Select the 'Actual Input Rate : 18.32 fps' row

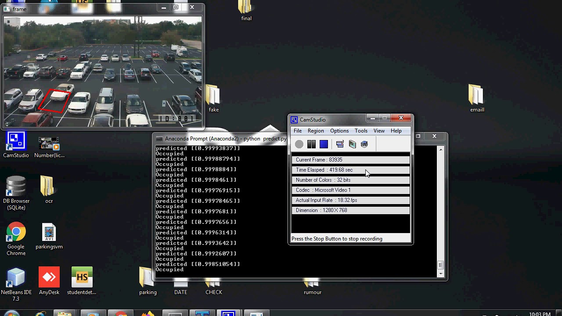[350, 200]
